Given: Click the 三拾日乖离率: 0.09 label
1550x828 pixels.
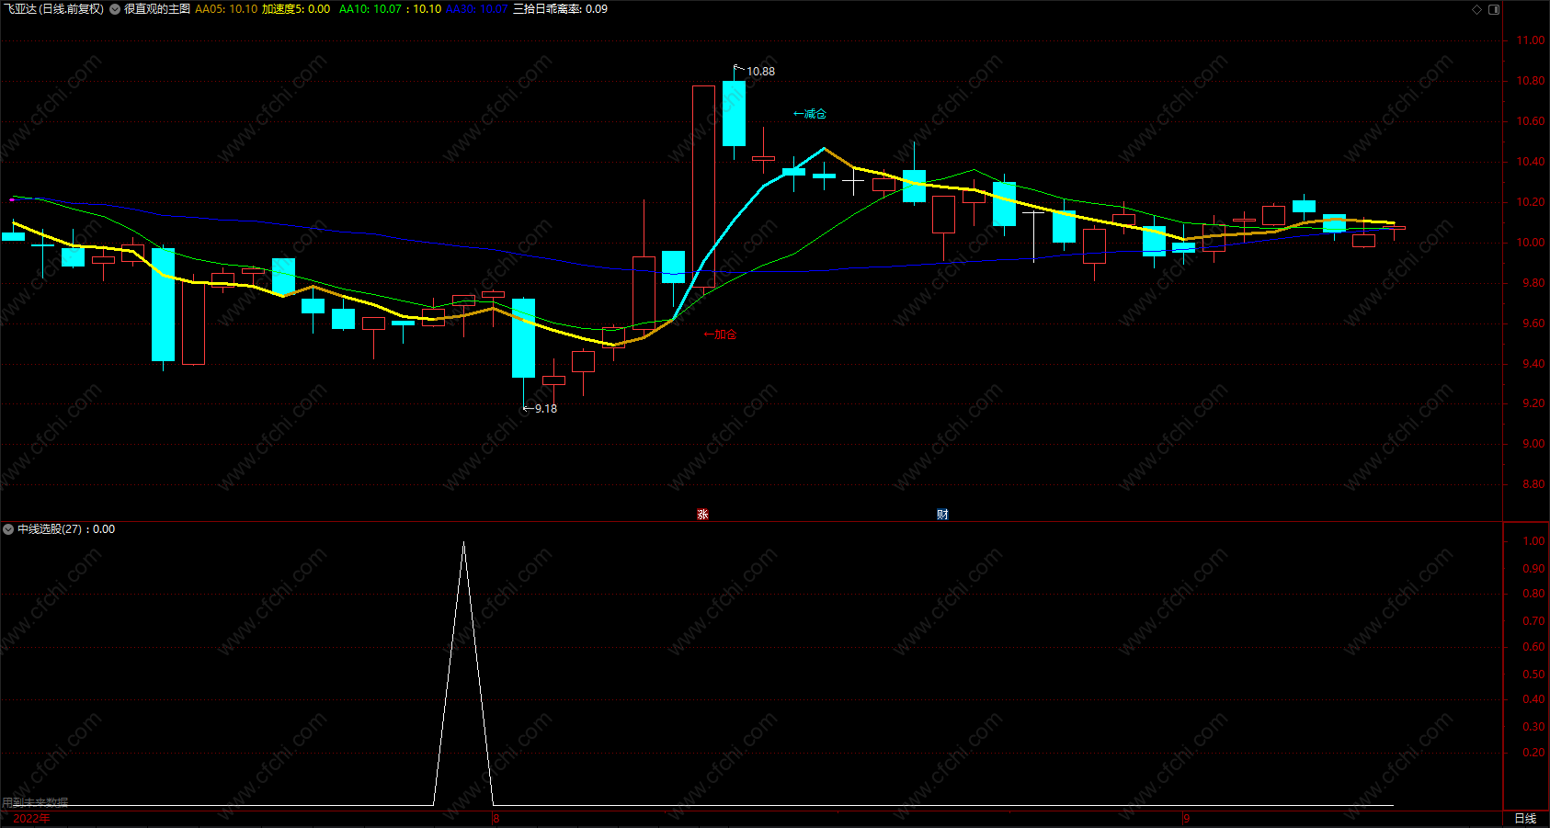Looking at the screenshot, I should (x=560, y=9).
